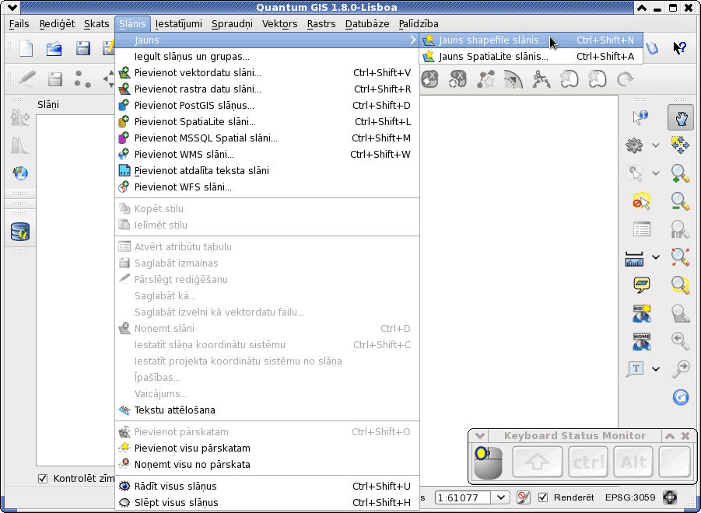The image size is (701, 513).
Task: Click the Zoom Full extent icon
Action: (680, 256)
